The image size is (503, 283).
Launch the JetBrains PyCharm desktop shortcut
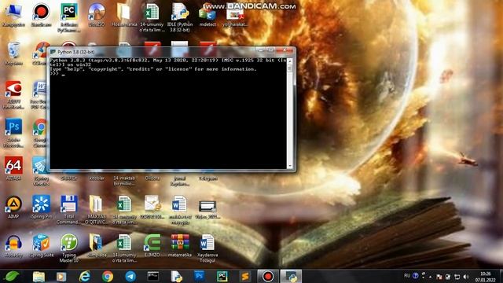(69, 17)
